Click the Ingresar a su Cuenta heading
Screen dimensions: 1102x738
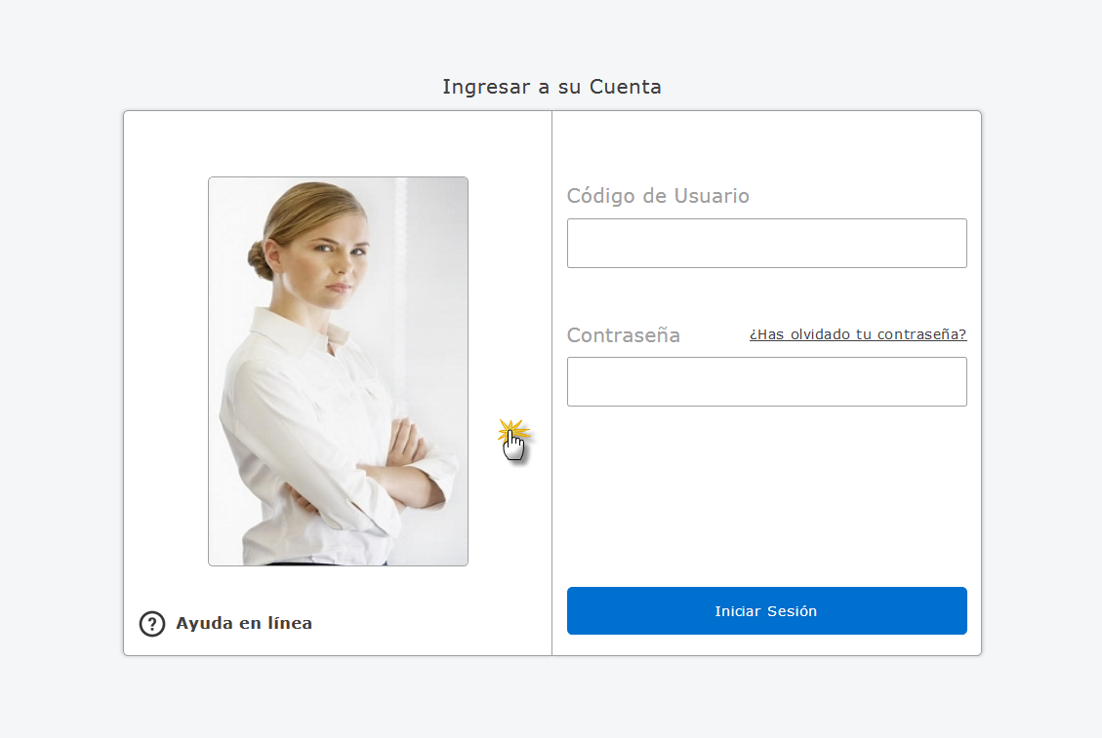551,87
